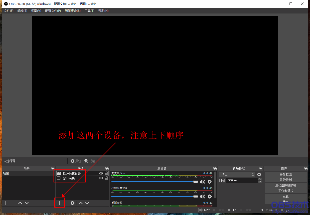Undock the 场景 panel
Screen dimensions: 310x215
click(x=53, y=168)
